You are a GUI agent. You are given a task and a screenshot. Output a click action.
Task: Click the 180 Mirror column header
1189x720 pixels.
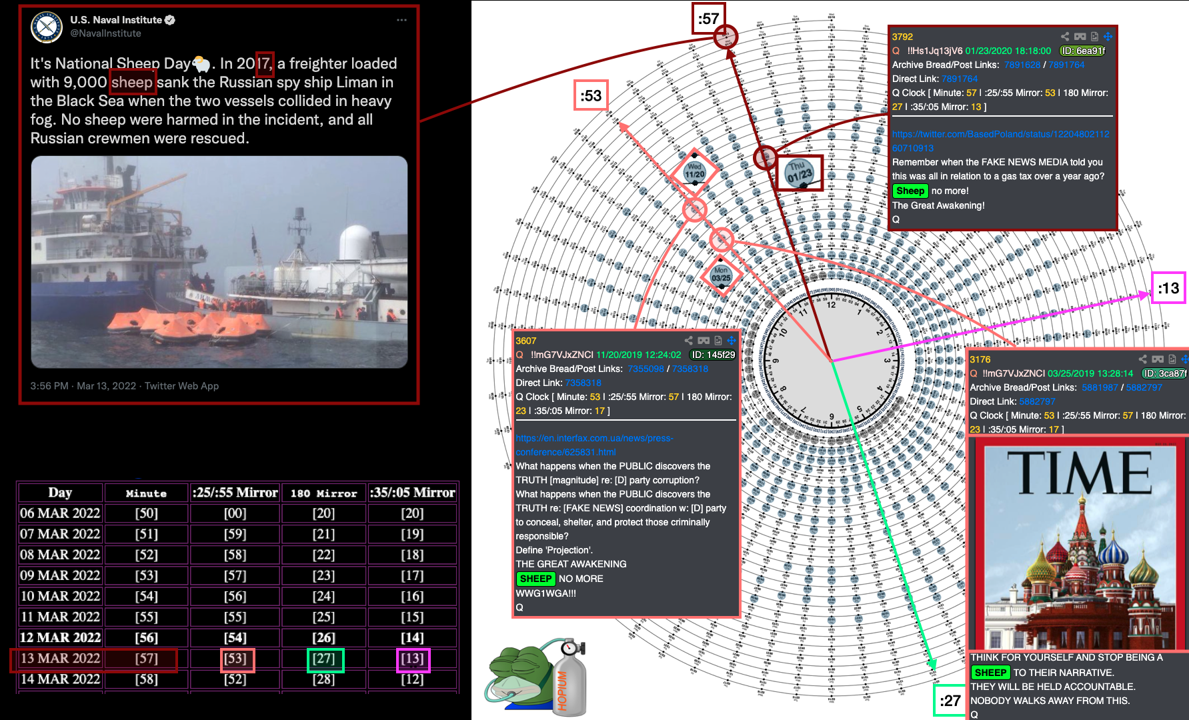point(324,493)
